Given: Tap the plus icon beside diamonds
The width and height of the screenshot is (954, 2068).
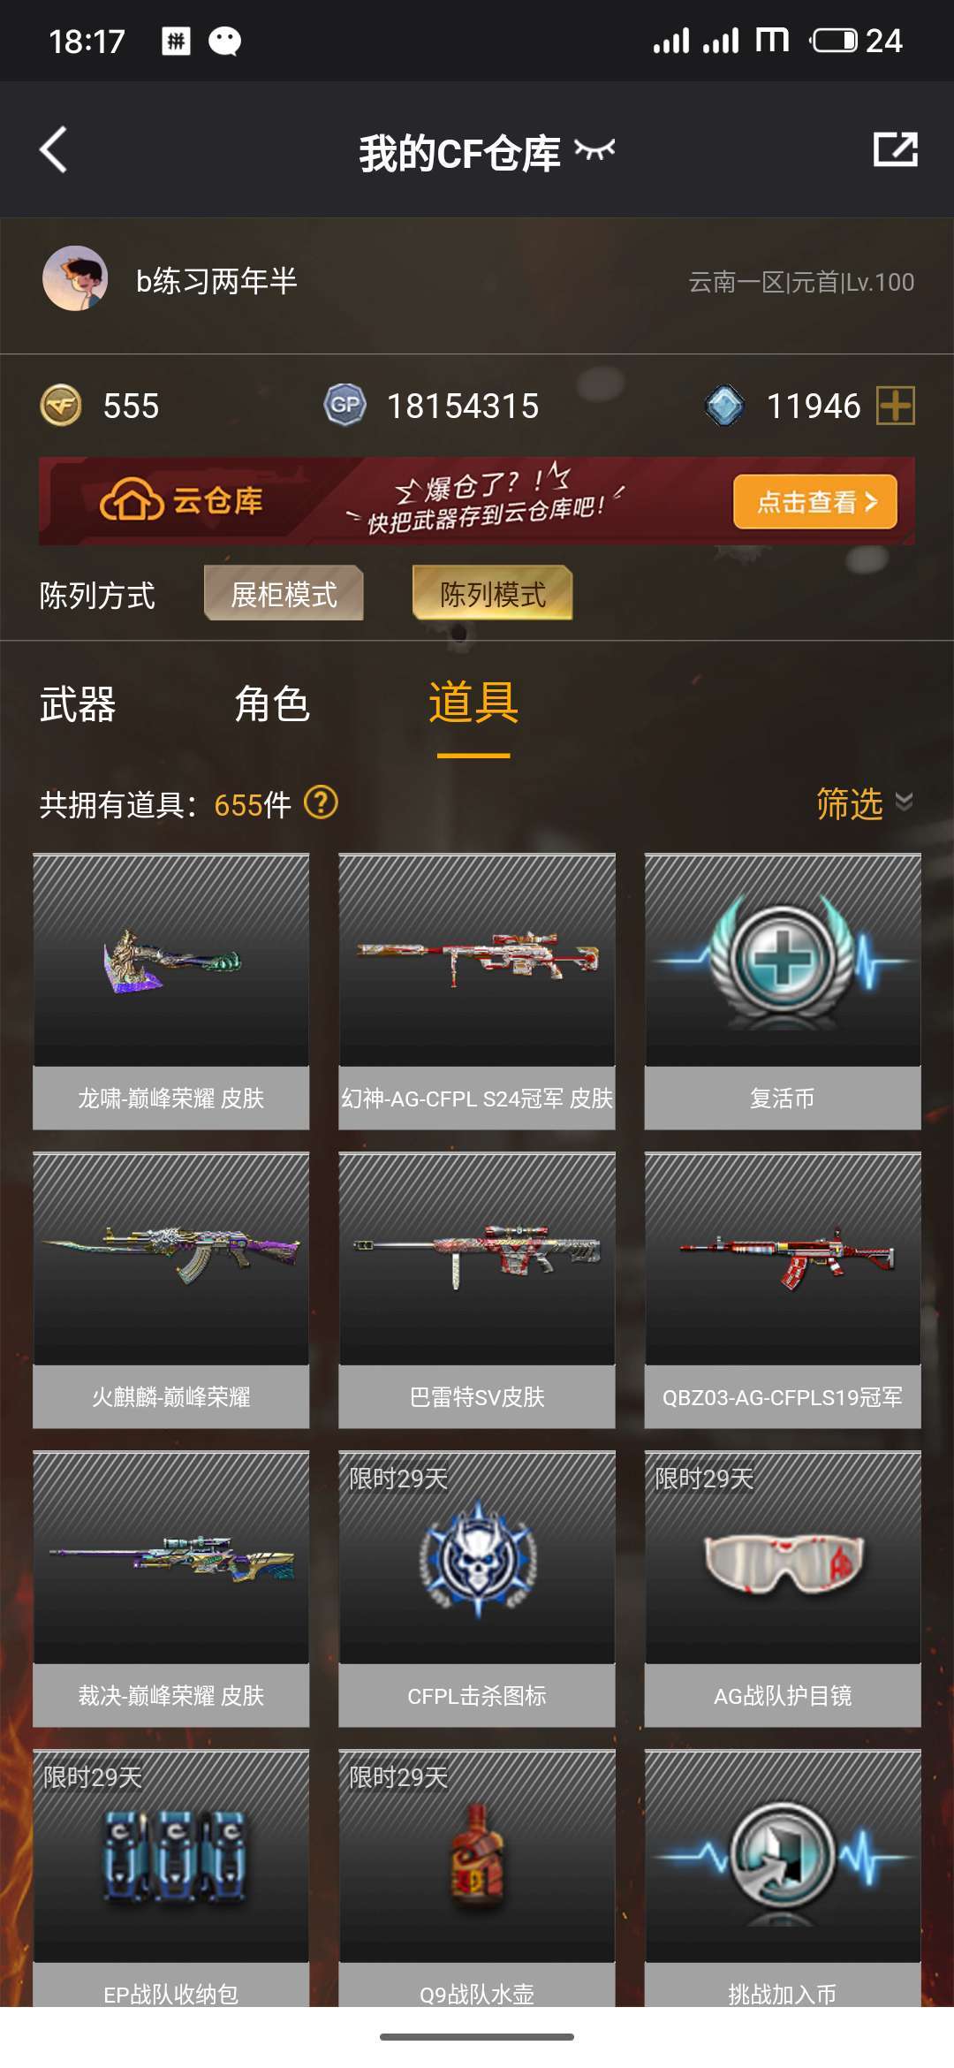Looking at the screenshot, I should coord(896,406).
